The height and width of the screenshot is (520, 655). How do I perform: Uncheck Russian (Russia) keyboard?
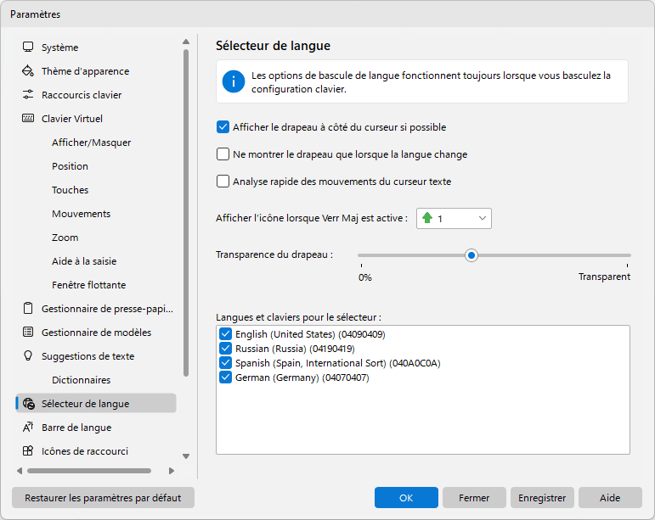(225, 348)
